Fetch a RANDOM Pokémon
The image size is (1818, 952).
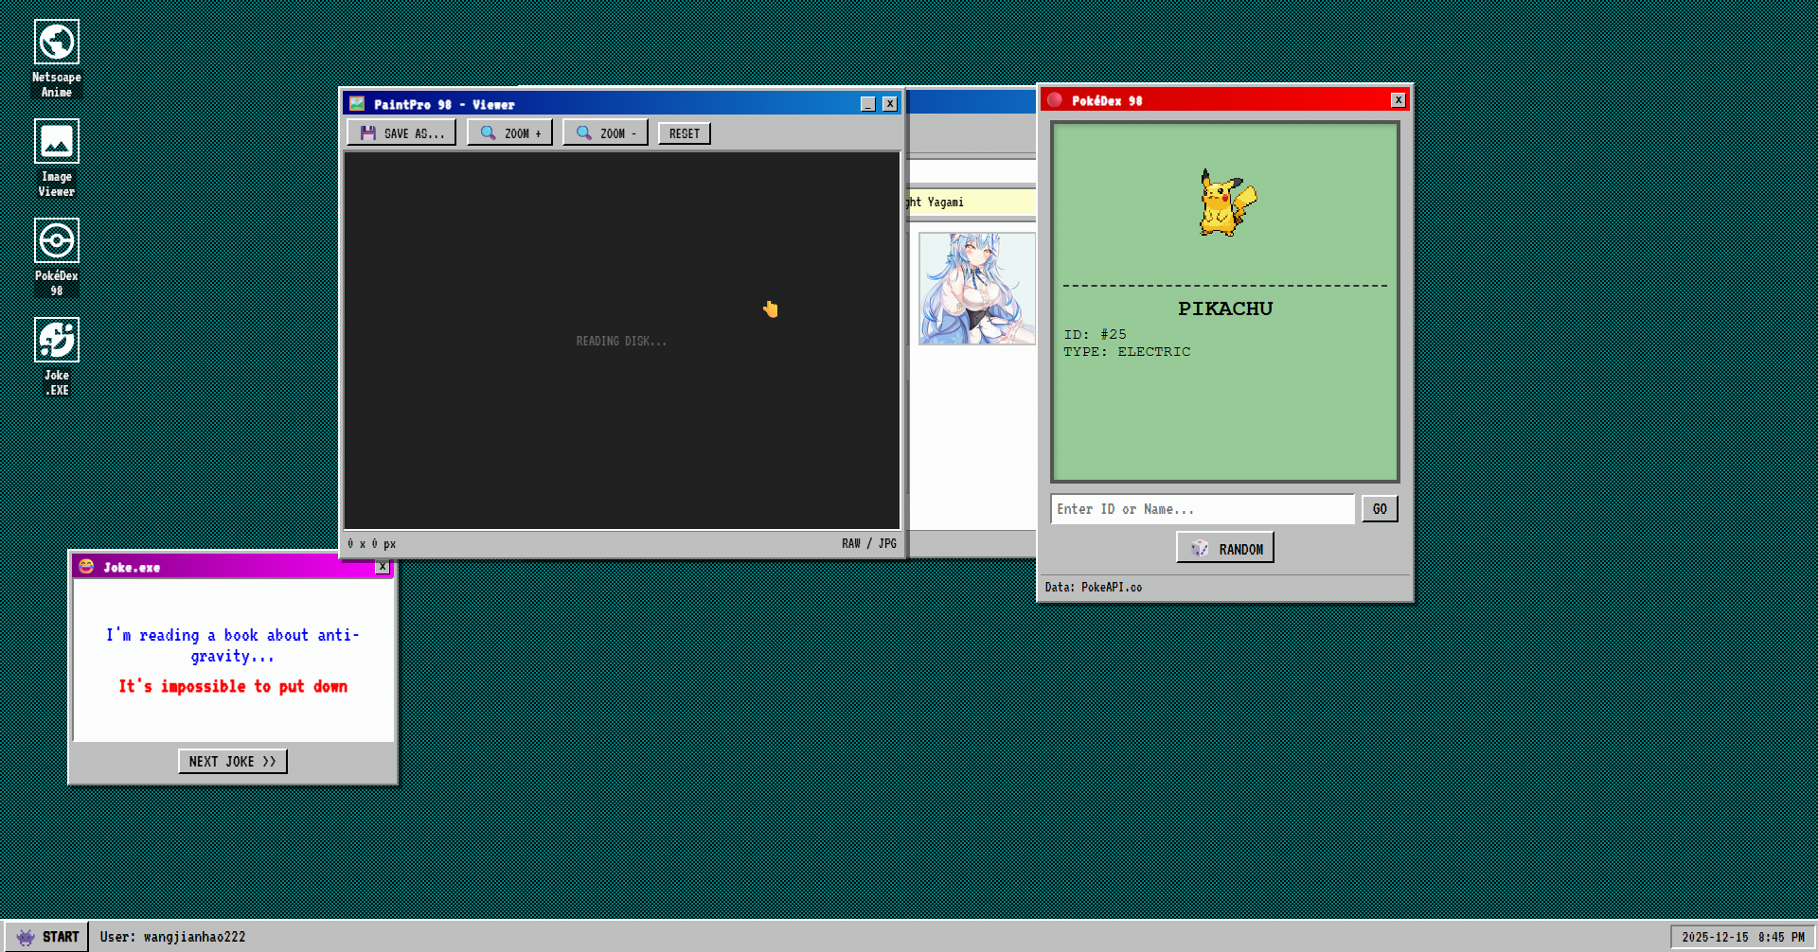click(1225, 547)
